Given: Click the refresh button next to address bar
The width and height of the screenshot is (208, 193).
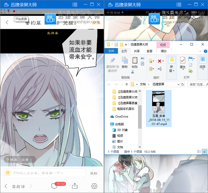Looking at the screenshot, I should [x=183, y=85].
